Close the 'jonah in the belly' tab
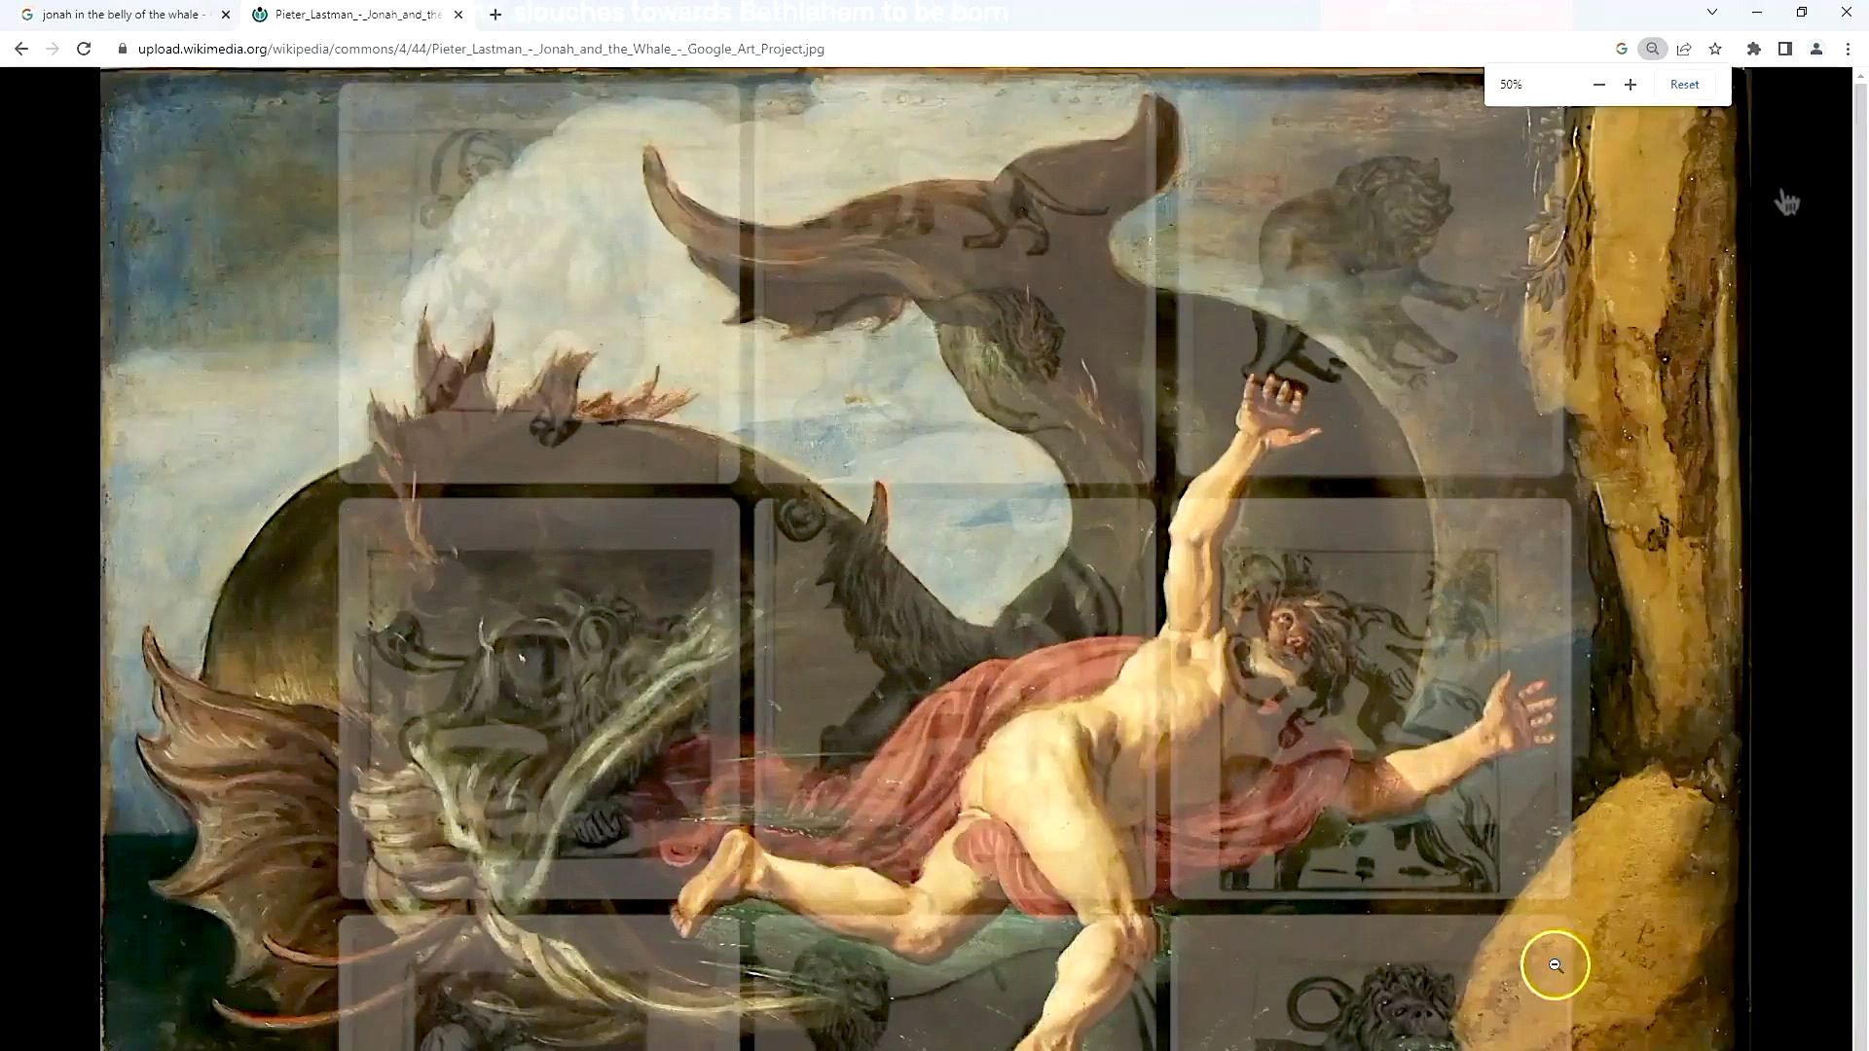Image resolution: width=1869 pixels, height=1051 pixels. coord(226,15)
